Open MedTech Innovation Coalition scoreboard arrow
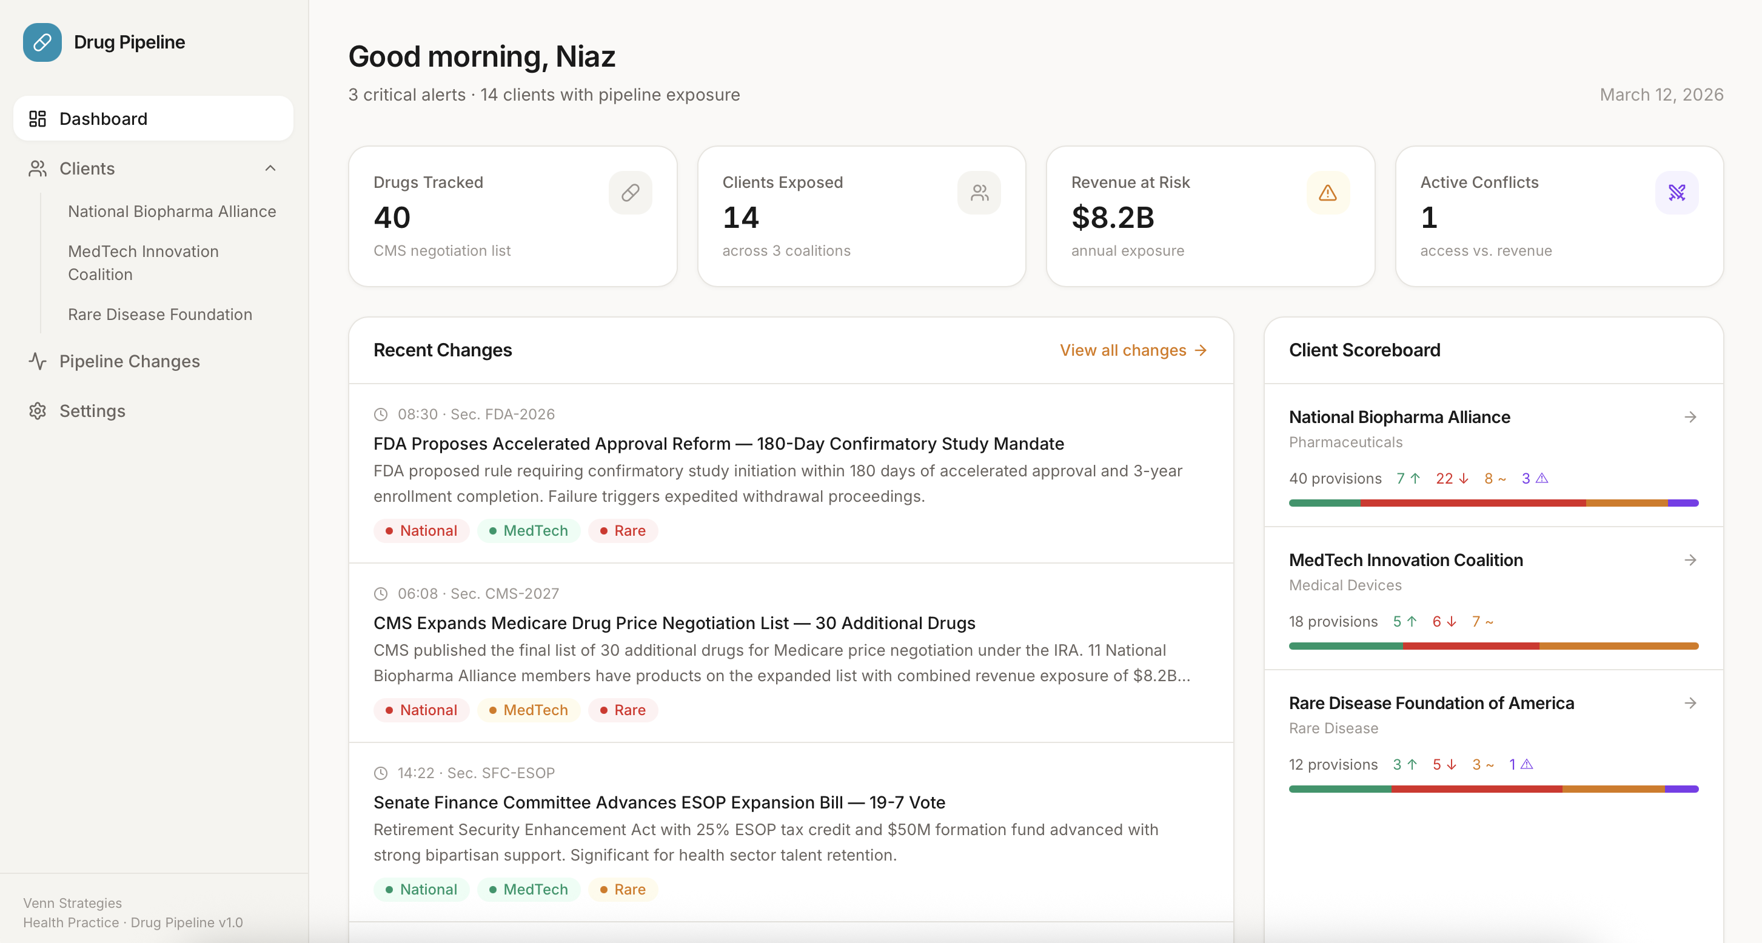 (1690, 560)
